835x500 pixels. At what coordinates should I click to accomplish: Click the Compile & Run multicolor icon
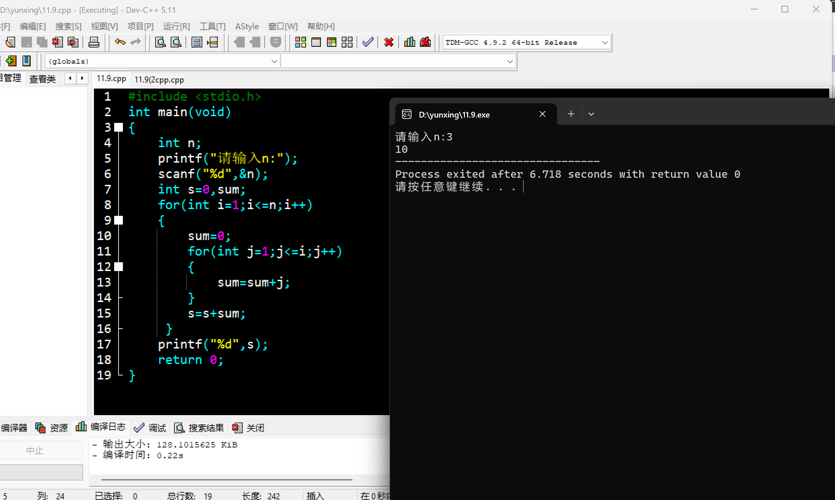point(331,42)
